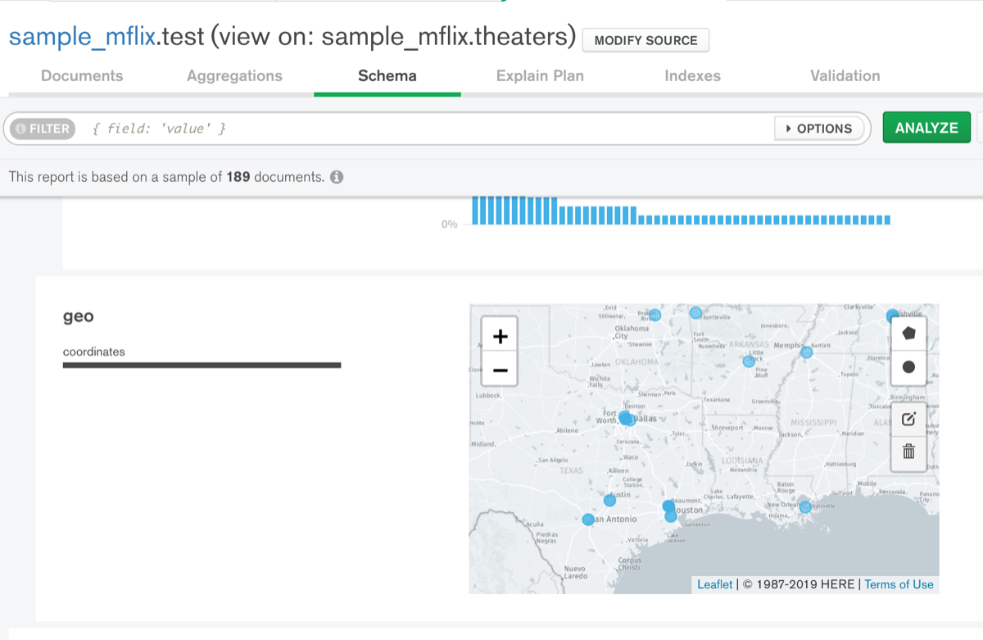Click the MODIFY SOURCE button
Viewport: 983px width, 640px height.
pyautogui.click(x=646, y=40)
